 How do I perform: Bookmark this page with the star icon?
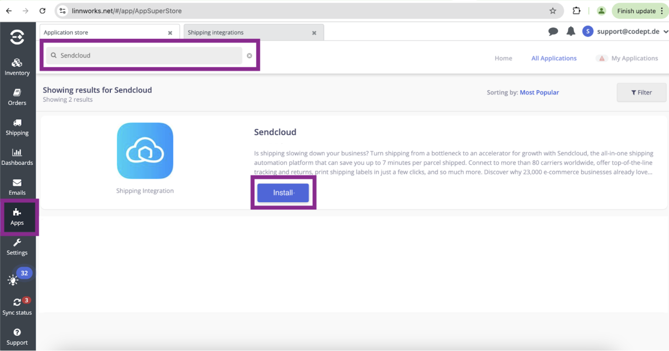[553, 11]
